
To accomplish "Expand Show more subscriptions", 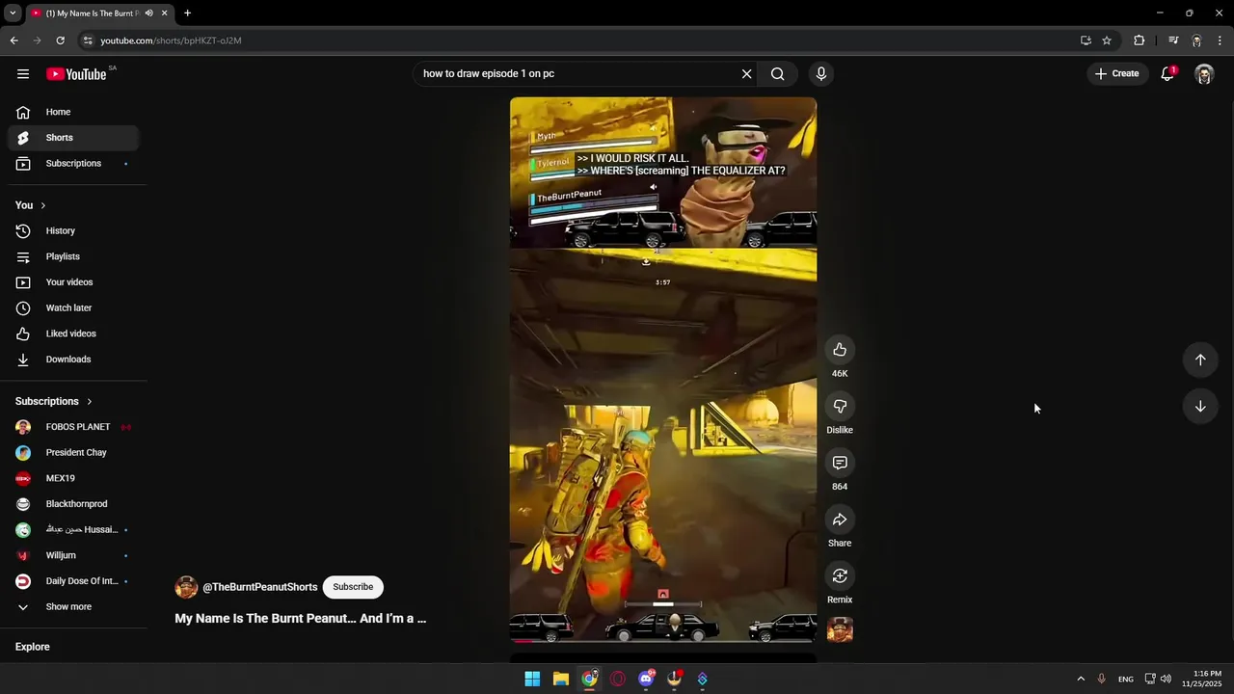I will tap(73, 607).
